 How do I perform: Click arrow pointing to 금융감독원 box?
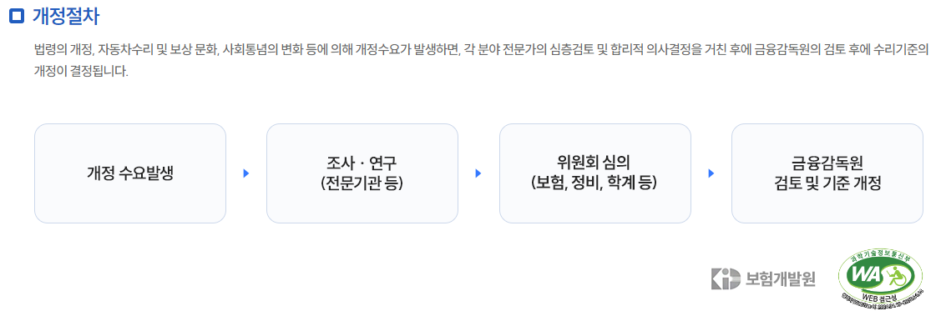click(x=711, y=173)
